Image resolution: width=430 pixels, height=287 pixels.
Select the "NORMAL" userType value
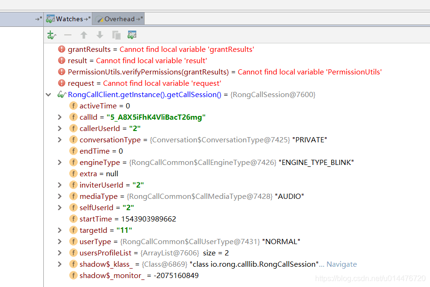[281, 242]
